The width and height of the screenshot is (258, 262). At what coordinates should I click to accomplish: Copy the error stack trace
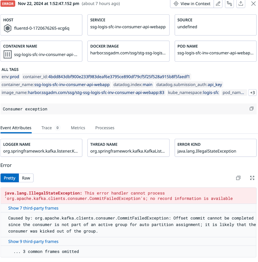point(238,178)
